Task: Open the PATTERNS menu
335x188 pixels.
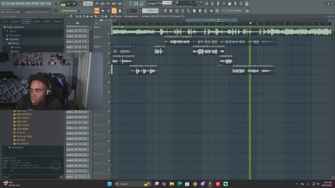Action: point(20,3)
